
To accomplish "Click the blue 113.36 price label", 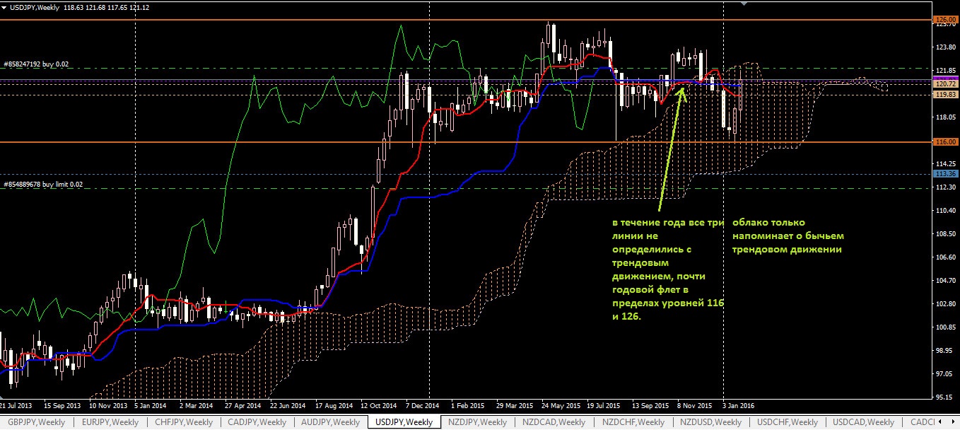I will [946, 173].
